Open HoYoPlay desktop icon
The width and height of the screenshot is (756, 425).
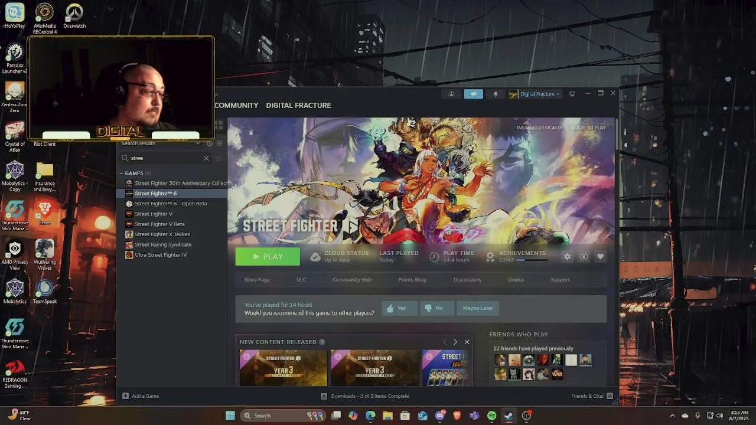point(15,16)
